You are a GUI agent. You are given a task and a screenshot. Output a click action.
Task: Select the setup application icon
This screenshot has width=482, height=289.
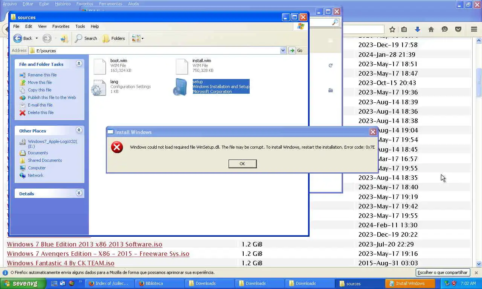pos(180,87)
